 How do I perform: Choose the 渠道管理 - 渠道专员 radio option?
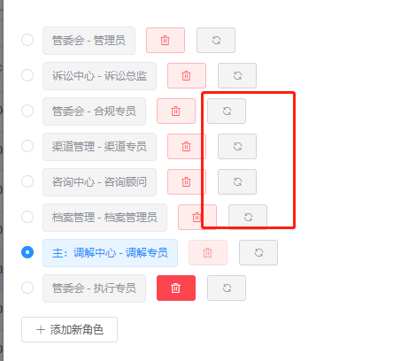pos(27,146)
